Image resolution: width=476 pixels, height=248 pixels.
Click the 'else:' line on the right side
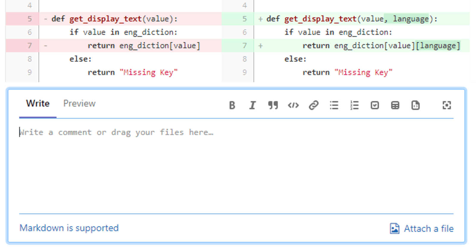tap(295, 59)
